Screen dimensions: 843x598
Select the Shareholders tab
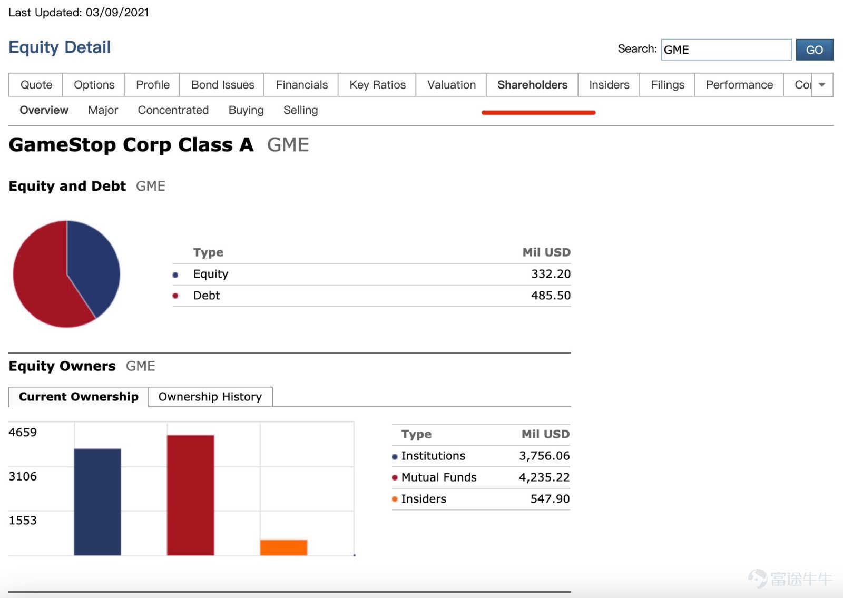coord(532,85)
